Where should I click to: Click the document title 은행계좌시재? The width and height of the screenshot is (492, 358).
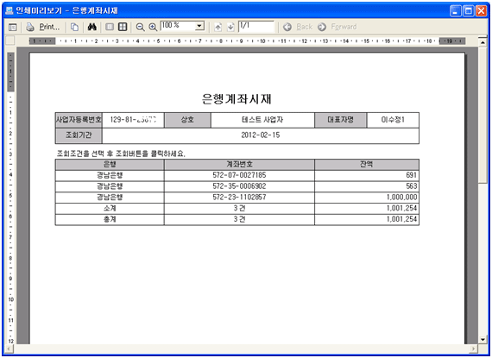coord(237,99)
